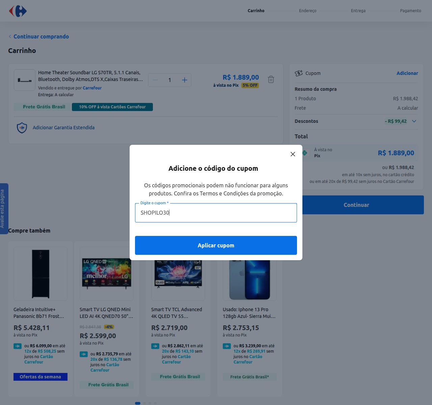Image resolution: width=432 pixels, height=405 pixels.
Task: Click the R$ 2.719,00 TCL TV price
Action: (x=169, y=328)
